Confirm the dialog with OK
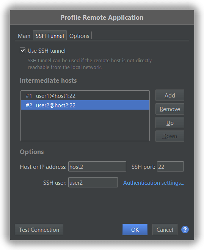 point(135,230)
